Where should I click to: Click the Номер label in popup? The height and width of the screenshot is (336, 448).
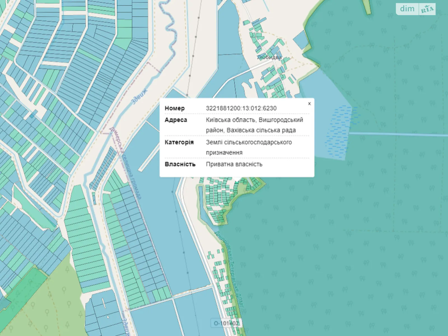(174, 108)
